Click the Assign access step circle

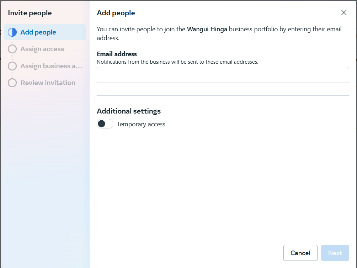click(12, 49)
